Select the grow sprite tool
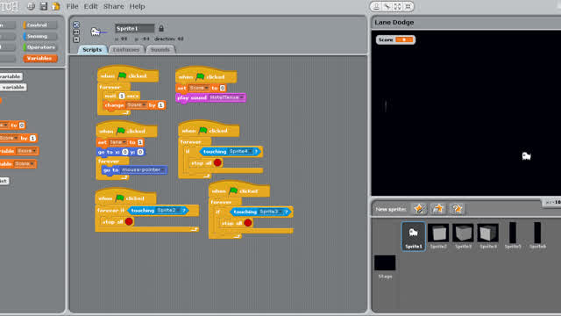The height and width of the screenshot is (316, 561). (x=397, y=6)
